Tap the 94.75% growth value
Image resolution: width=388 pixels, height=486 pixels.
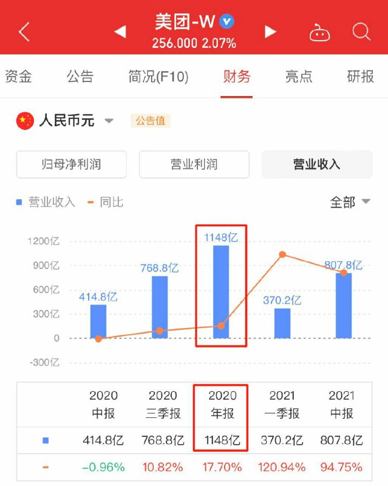341,467
